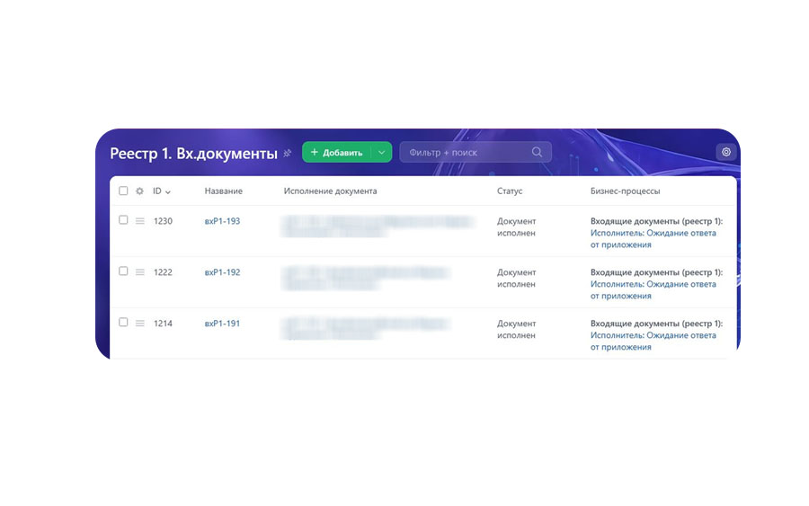Tick the checkbox for row 1214
Viewport: 809px width, 506px height.
[x=123, y=322]
